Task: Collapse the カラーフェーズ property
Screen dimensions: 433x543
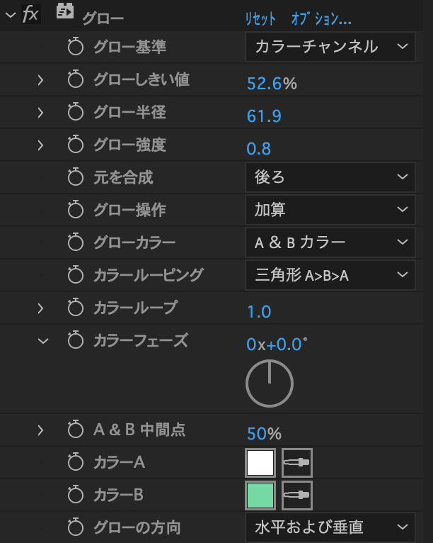Action: (43, 341)
